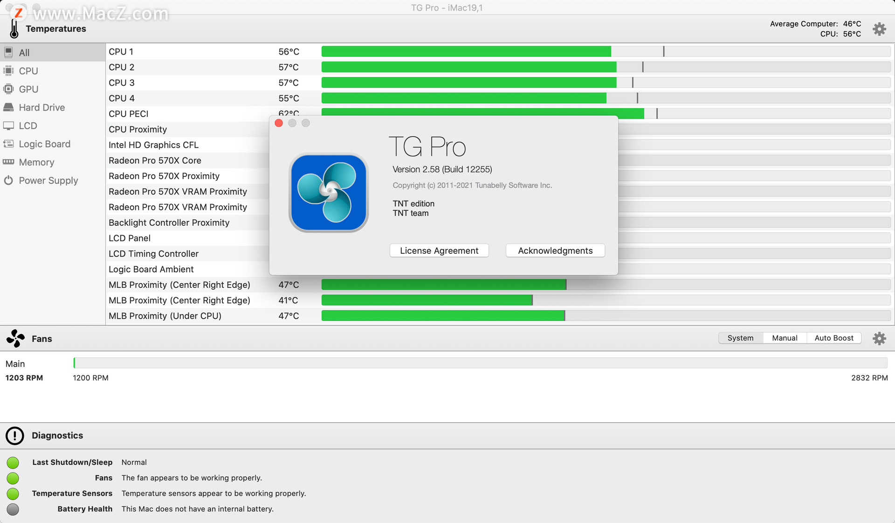Click the 2832 RPM maximum fan speed
The height and width of the screenshot is (523, 895).
click(x=869, y=378)
